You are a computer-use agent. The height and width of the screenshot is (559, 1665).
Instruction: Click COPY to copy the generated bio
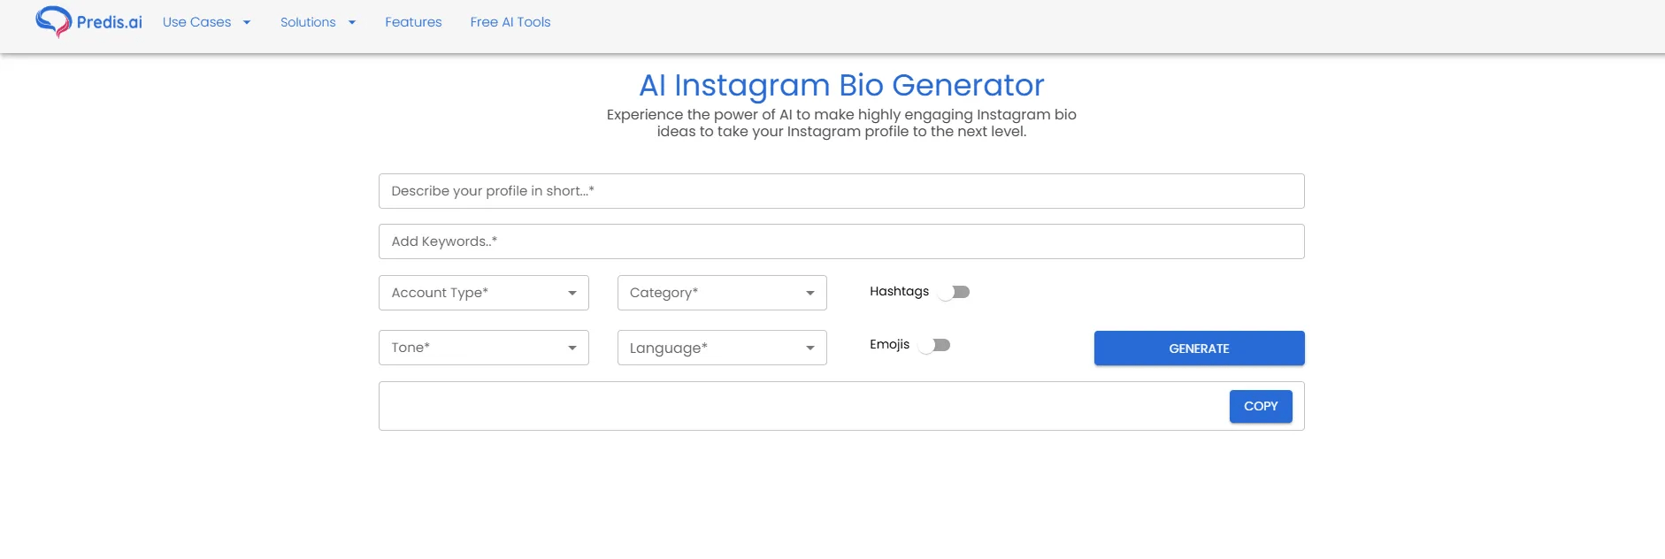tap(1260, 406)
